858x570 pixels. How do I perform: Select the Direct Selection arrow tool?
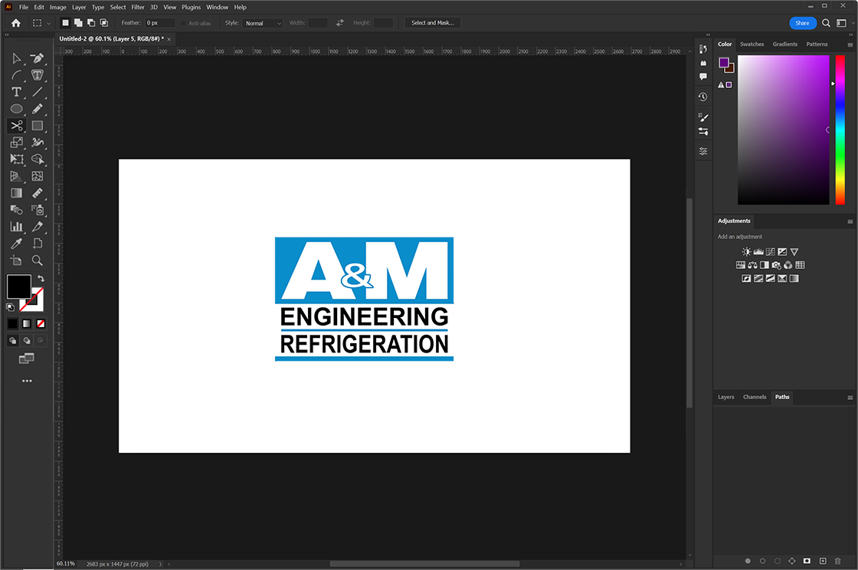pos(16,58)
